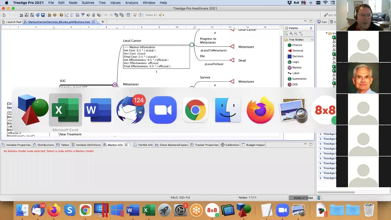This screenshot has width=391, height=220.
Task: Click Chrome in the app switcher
Action: (195, 110)
